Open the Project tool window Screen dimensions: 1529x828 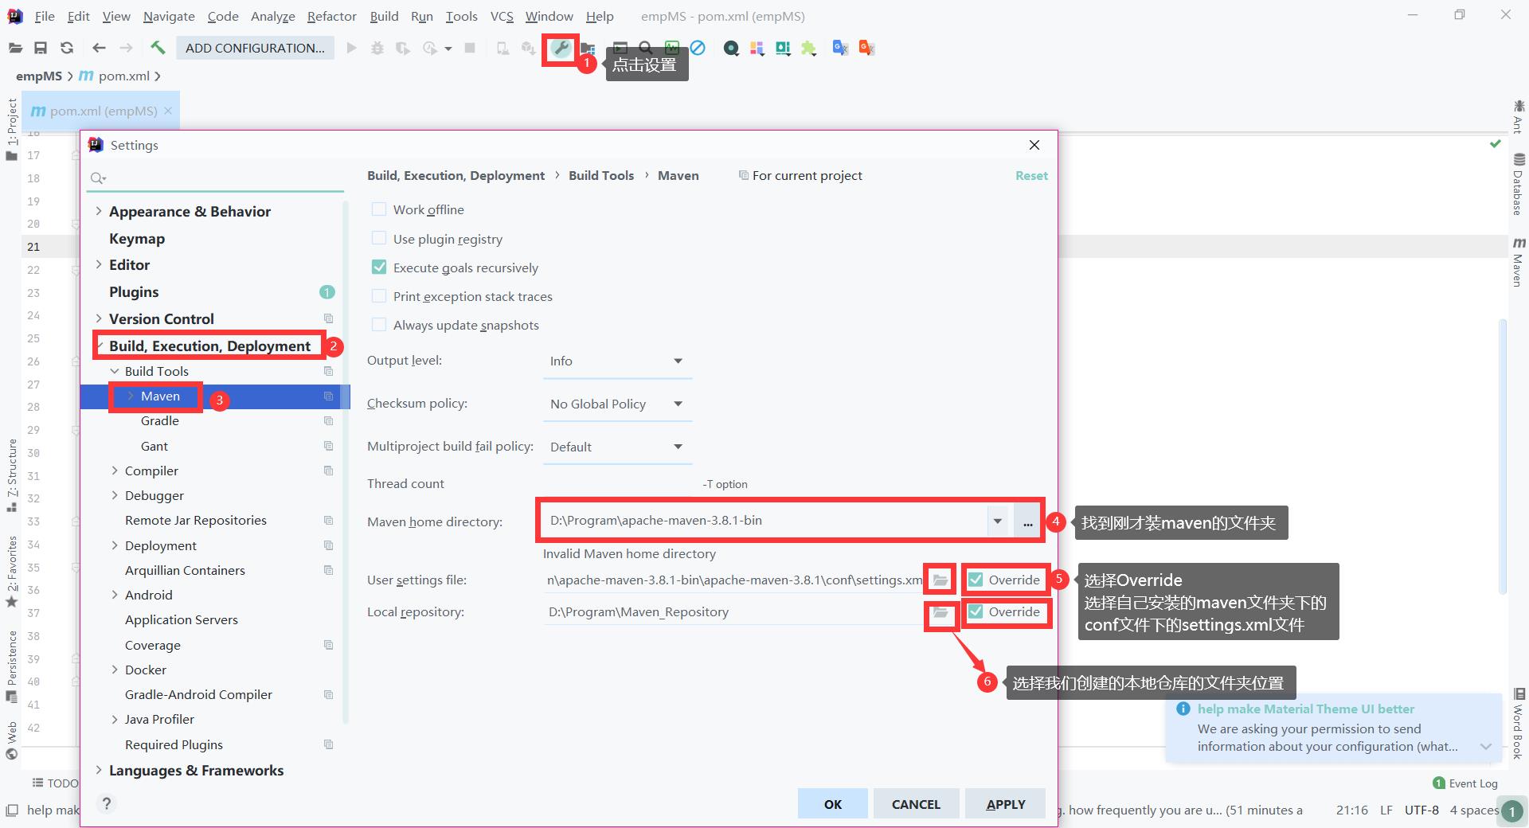12,129
